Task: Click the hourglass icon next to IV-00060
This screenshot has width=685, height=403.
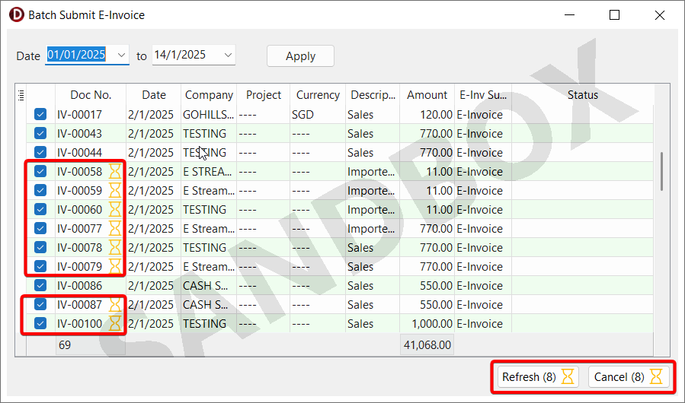Action: click(115, 209)
